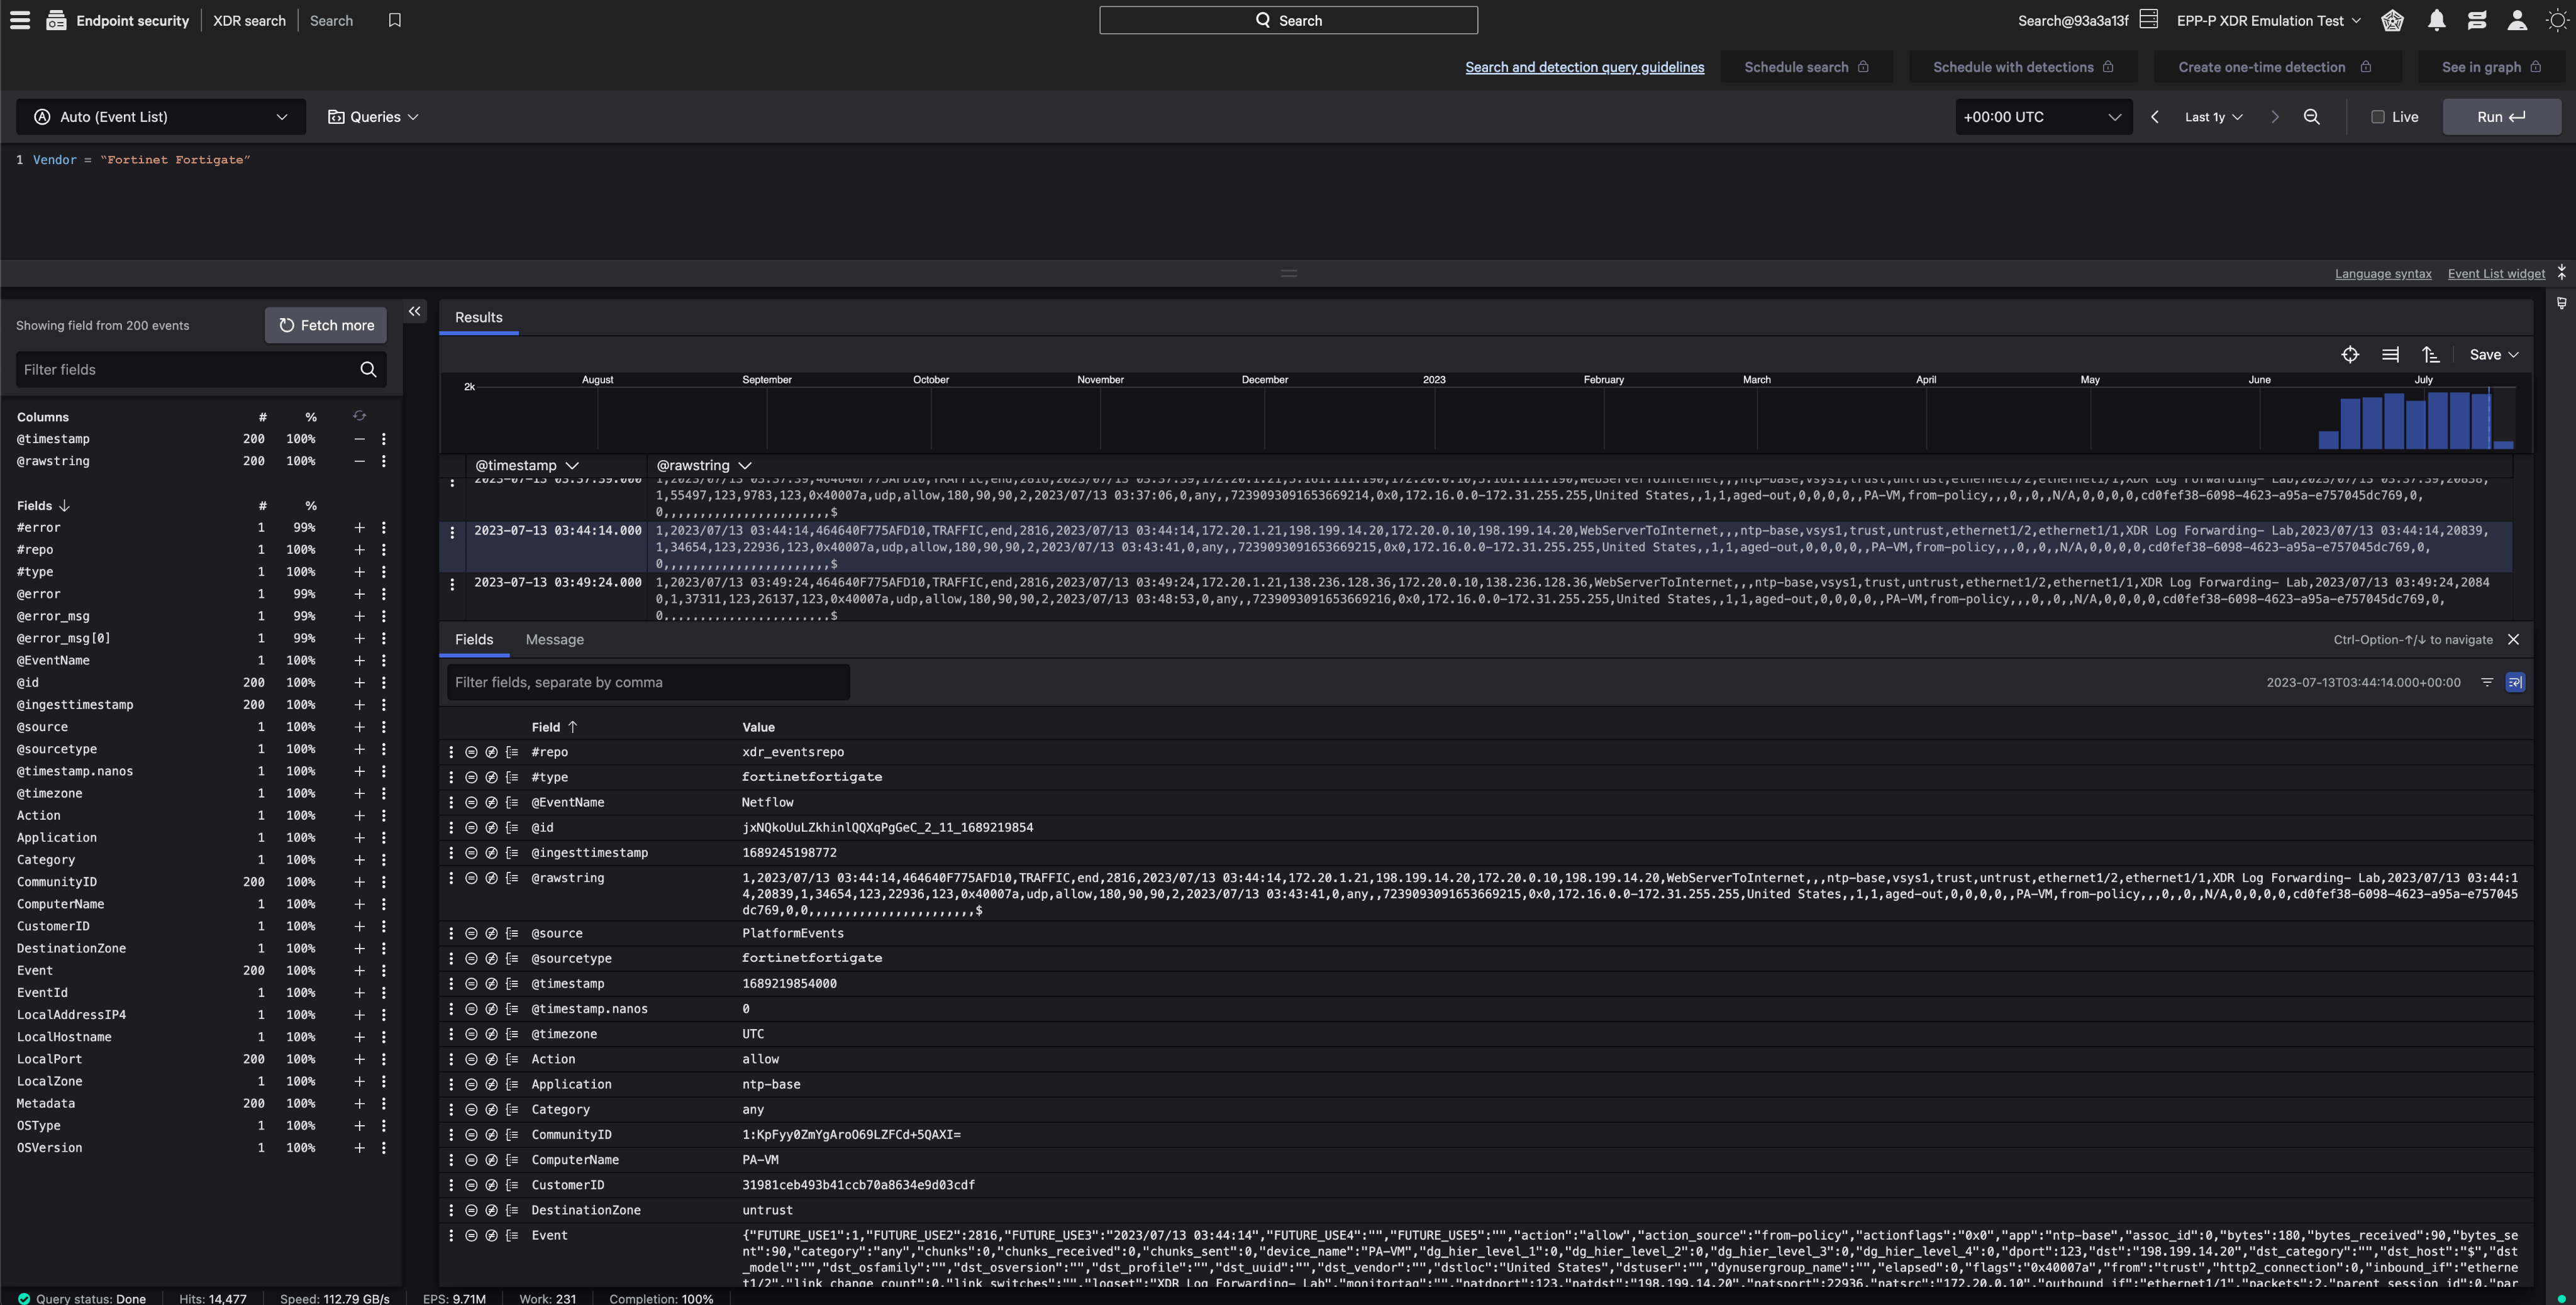Image resolution: width=2576 pixels, height=1305 pixels.
Task: Click the filter fields search magnifier icon
Action: tap(368, 370)
